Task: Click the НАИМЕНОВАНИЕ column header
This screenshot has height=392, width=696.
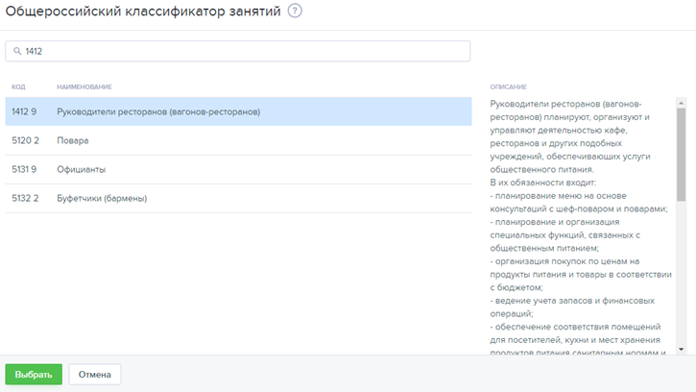Action: pos(84,87)
